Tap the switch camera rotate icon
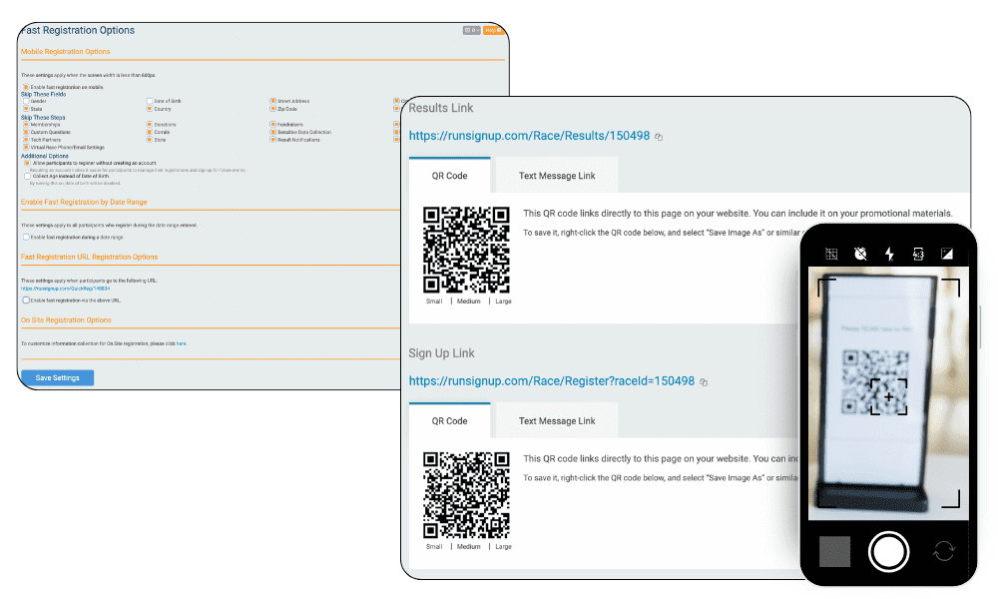 click(944, 551)
